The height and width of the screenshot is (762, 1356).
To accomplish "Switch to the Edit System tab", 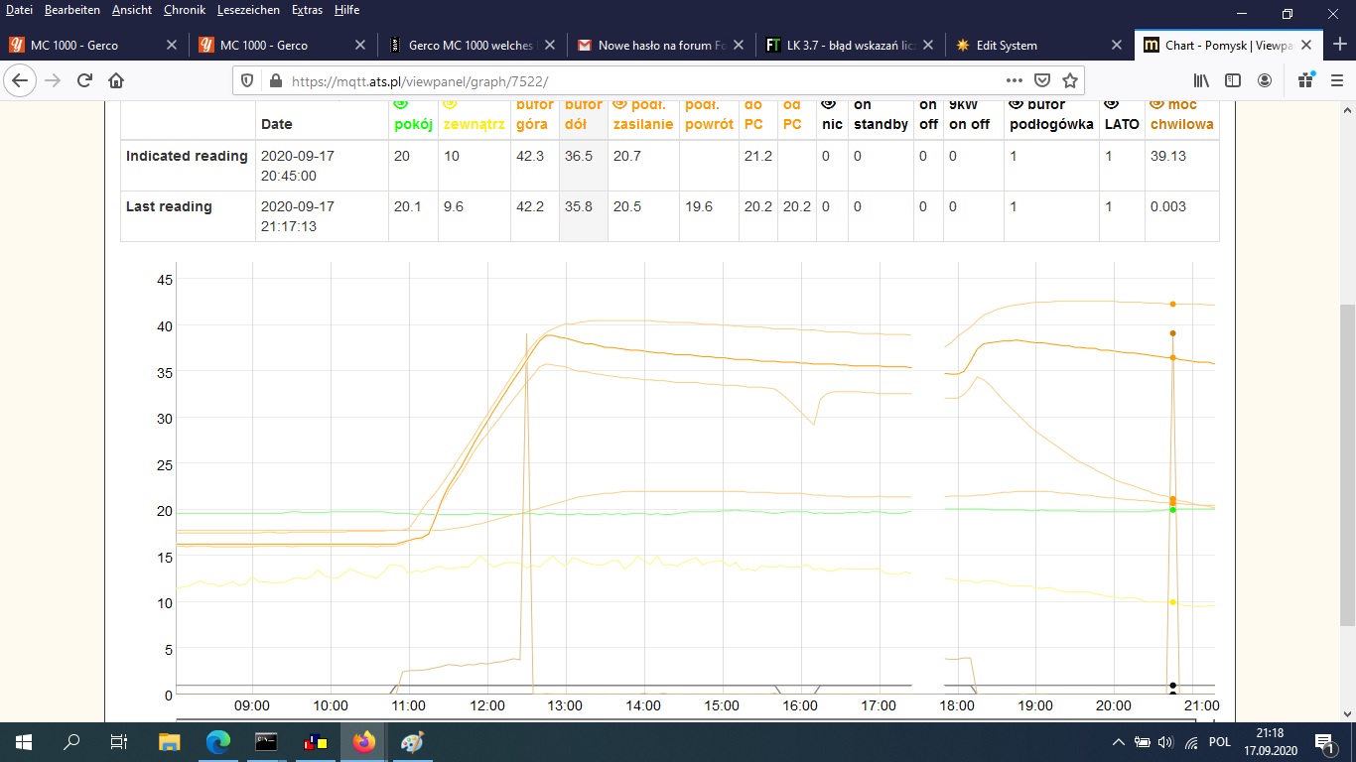I will [x=996, y=45].
